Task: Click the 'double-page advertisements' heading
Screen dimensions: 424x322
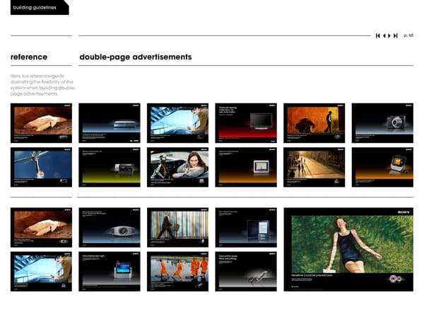Action: coord(135,57)
